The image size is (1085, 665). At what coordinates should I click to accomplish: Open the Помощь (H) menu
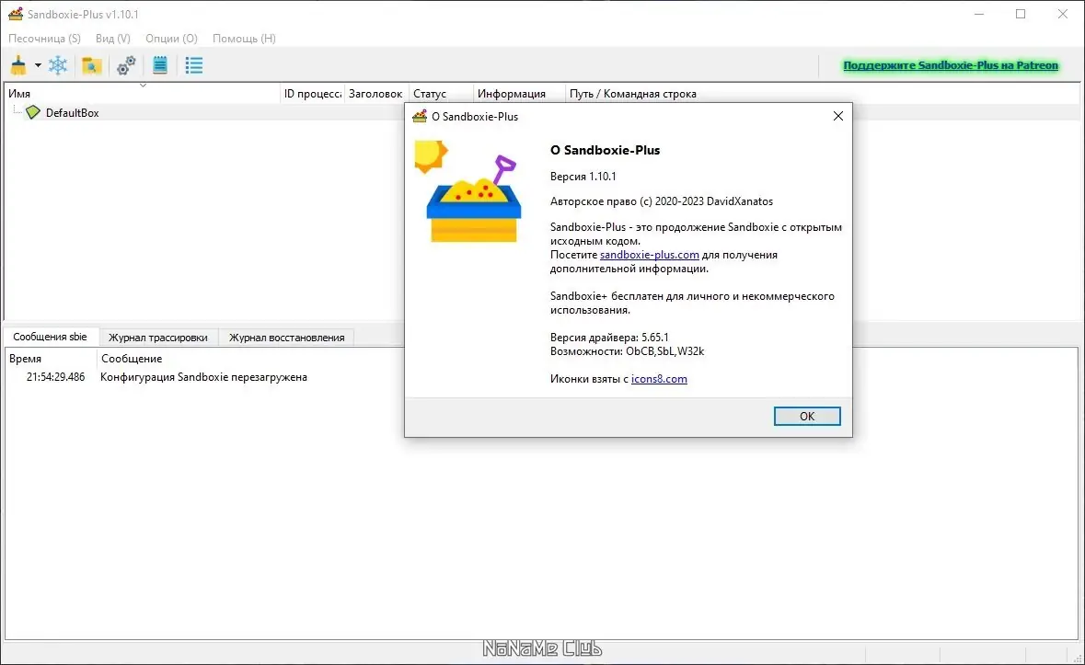click(x=244, y=39)
